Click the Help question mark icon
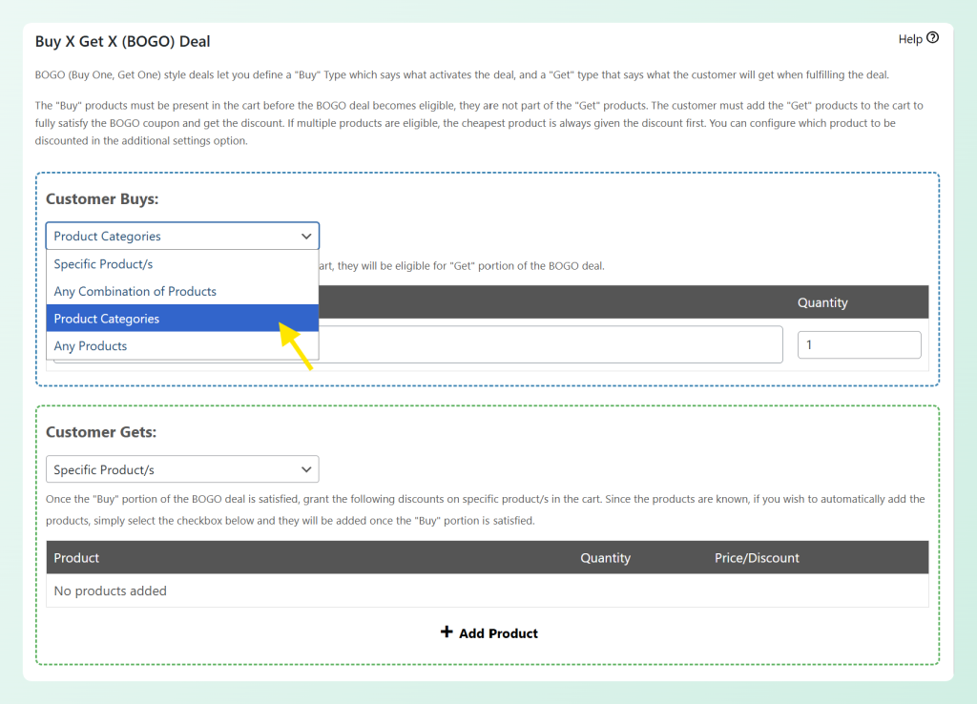The height and width of the screenshot is (704, 977). (x=932, y=38)
